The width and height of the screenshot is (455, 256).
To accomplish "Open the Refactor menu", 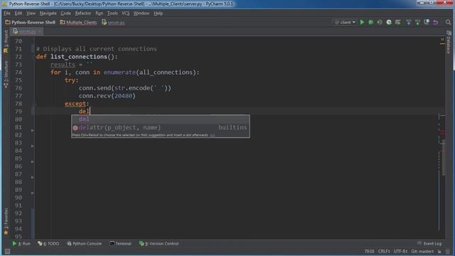I will pos(83,13).
